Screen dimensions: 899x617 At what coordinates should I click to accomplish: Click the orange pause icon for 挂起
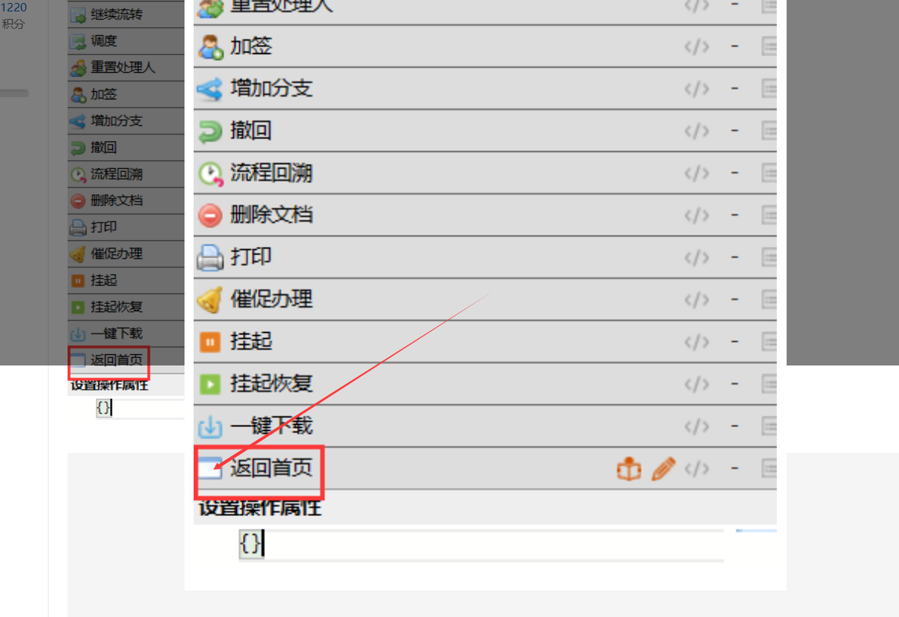[x=210, y=342]
